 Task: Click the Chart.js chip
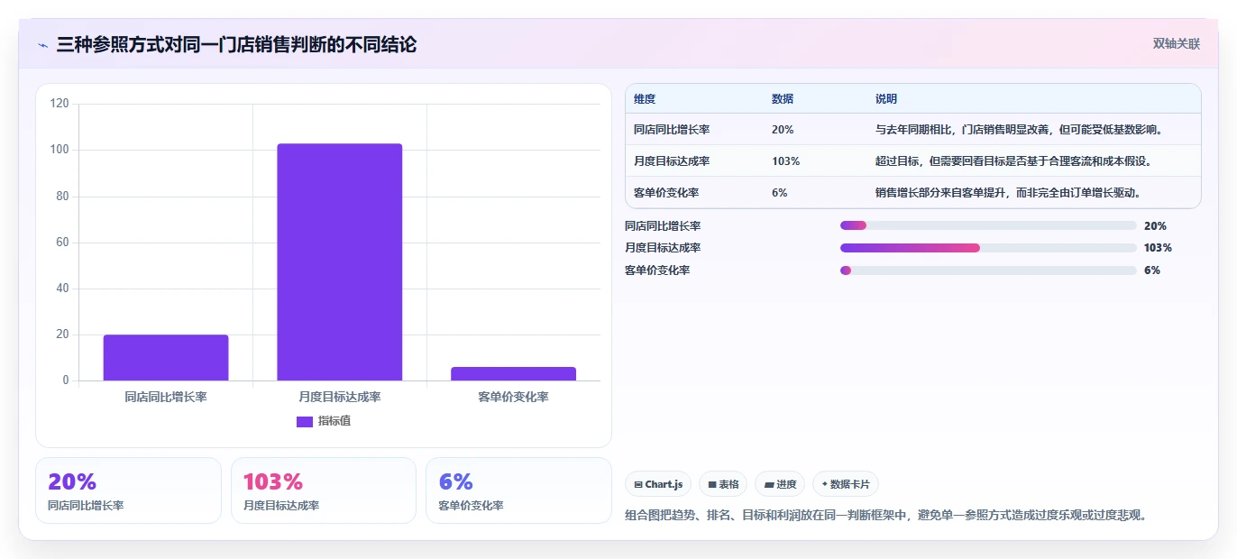(x=658, y=484)
